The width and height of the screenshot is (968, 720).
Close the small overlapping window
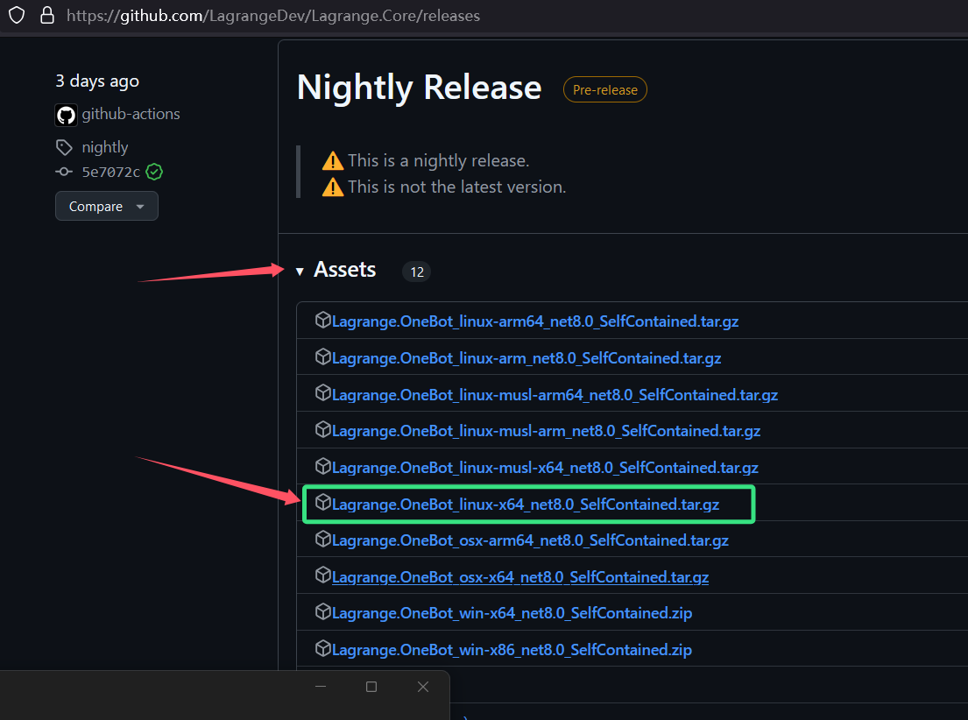click(423, 687)
